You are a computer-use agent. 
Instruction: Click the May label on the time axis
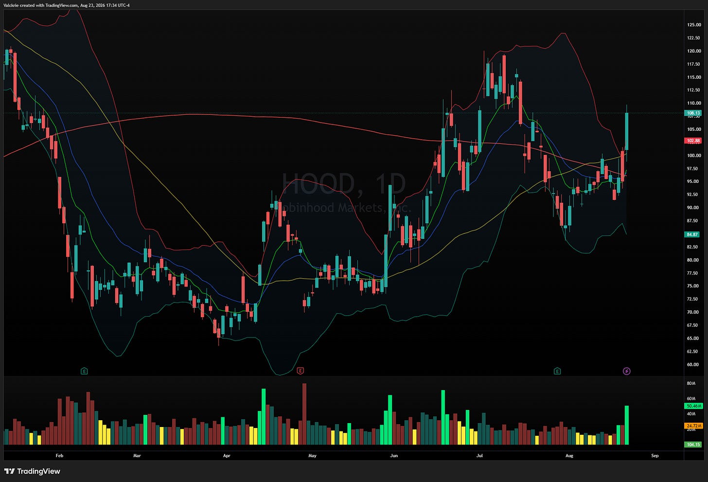(312, 456)
